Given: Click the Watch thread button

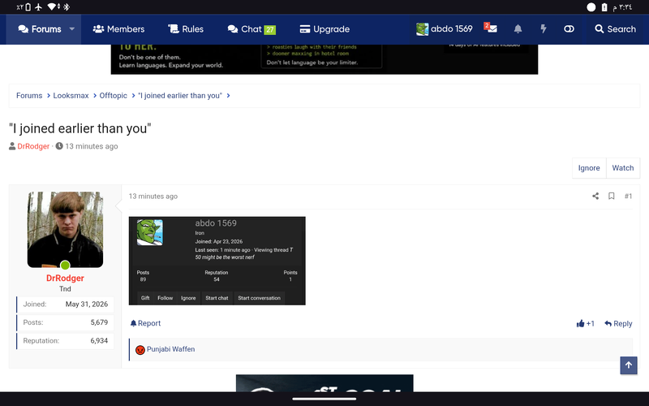Looking at the screenshot, I should 623,168.
